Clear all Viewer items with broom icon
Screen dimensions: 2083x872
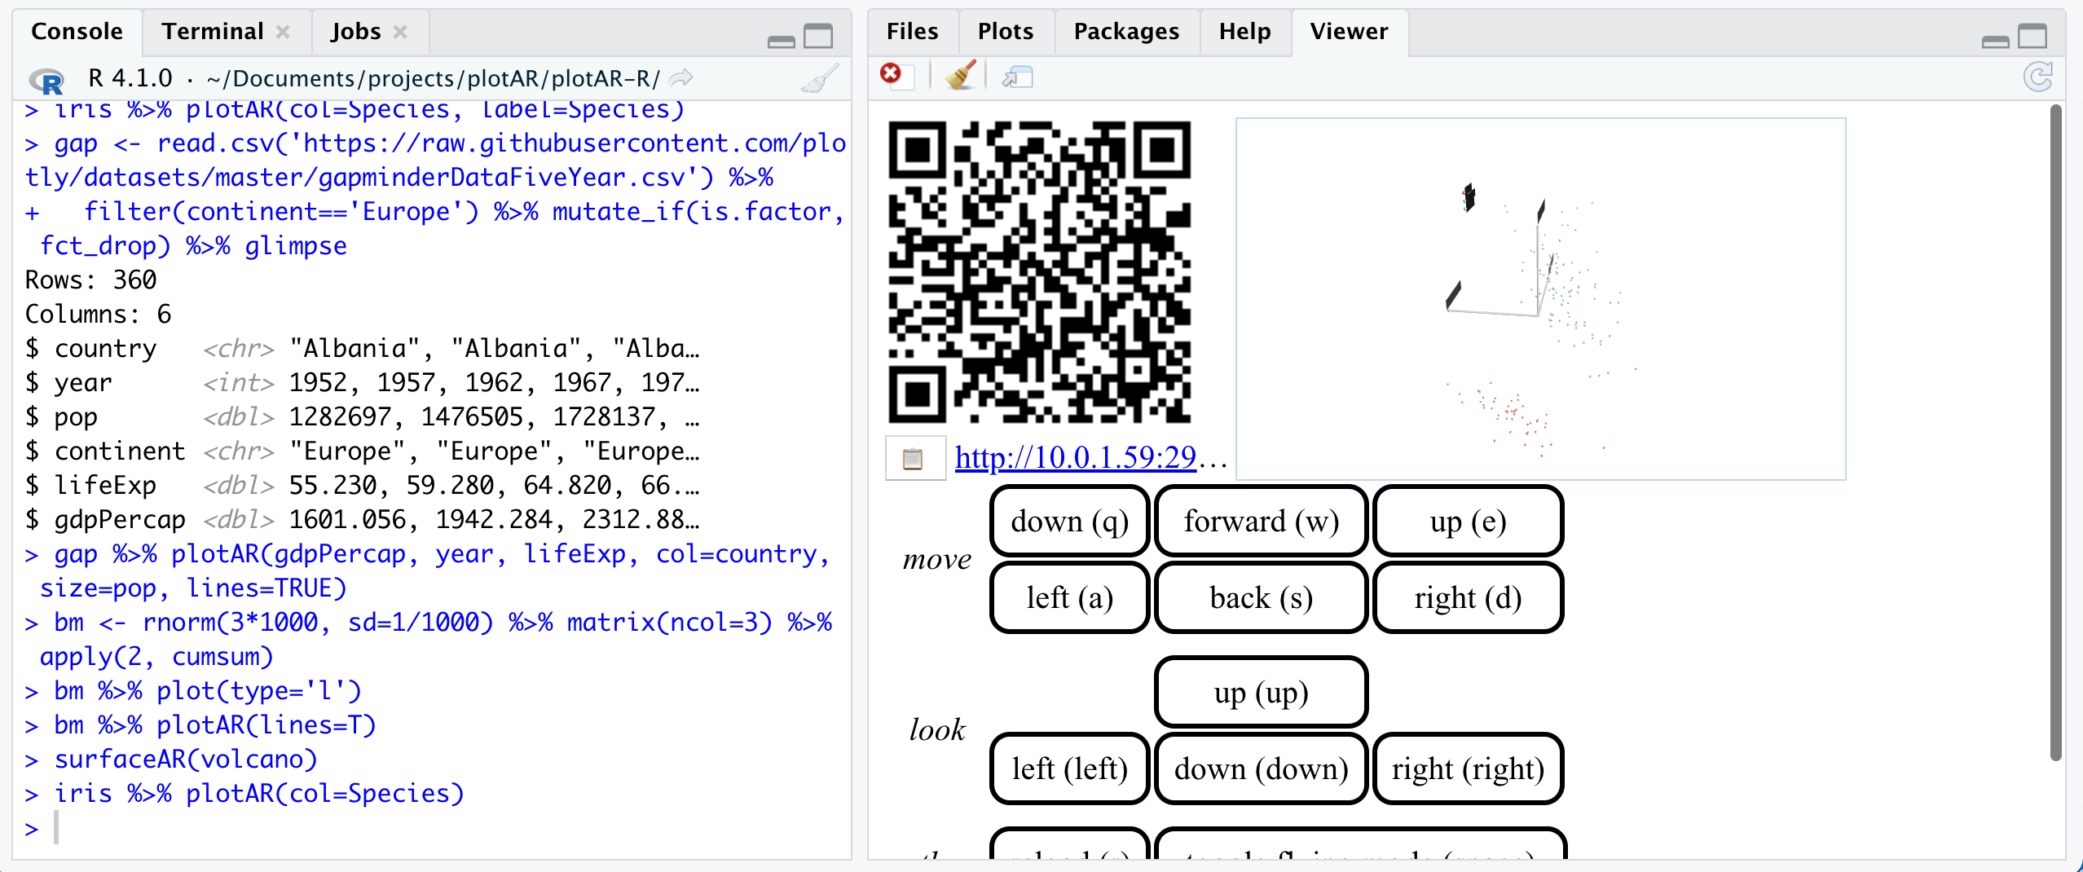(961, 75)
